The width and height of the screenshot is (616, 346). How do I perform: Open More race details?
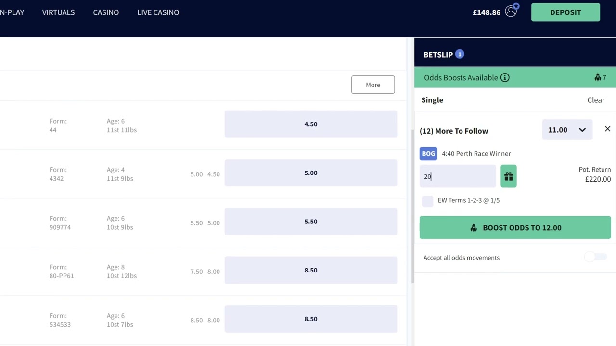coord(373,85)
